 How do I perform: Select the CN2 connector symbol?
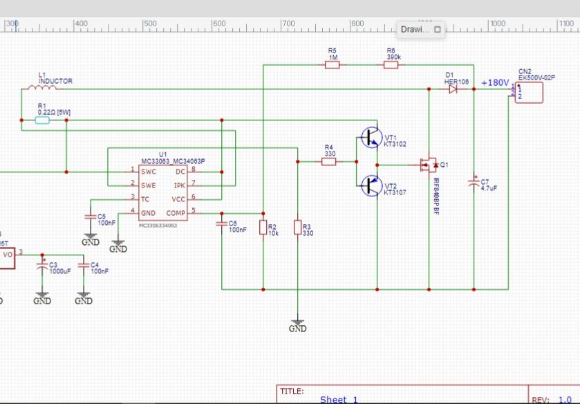(529, 93)
